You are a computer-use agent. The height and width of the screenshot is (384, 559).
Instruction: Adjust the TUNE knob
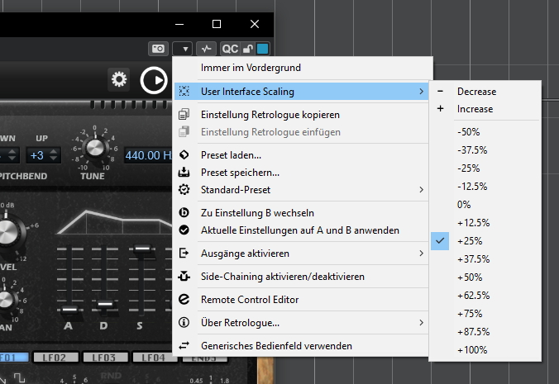coord(93,146)
